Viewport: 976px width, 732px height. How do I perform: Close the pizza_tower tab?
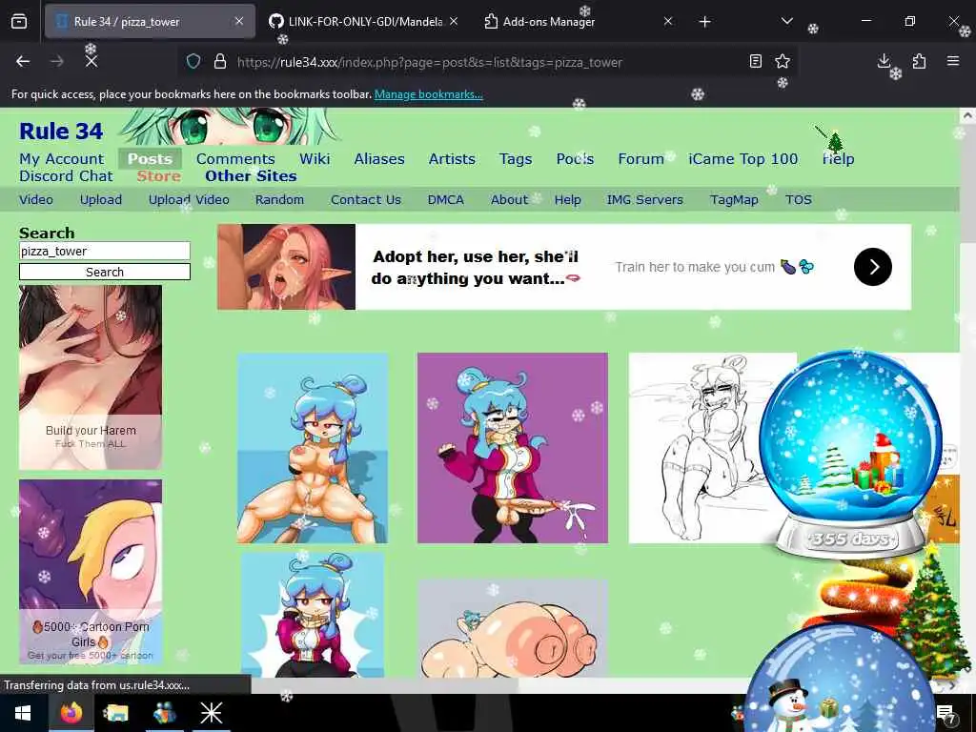coord(239,21)
